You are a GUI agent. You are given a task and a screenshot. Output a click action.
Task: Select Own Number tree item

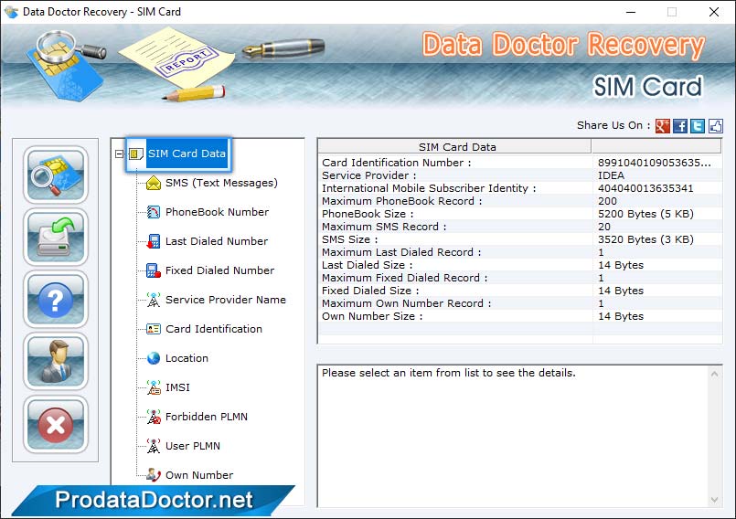pos(199,475)
